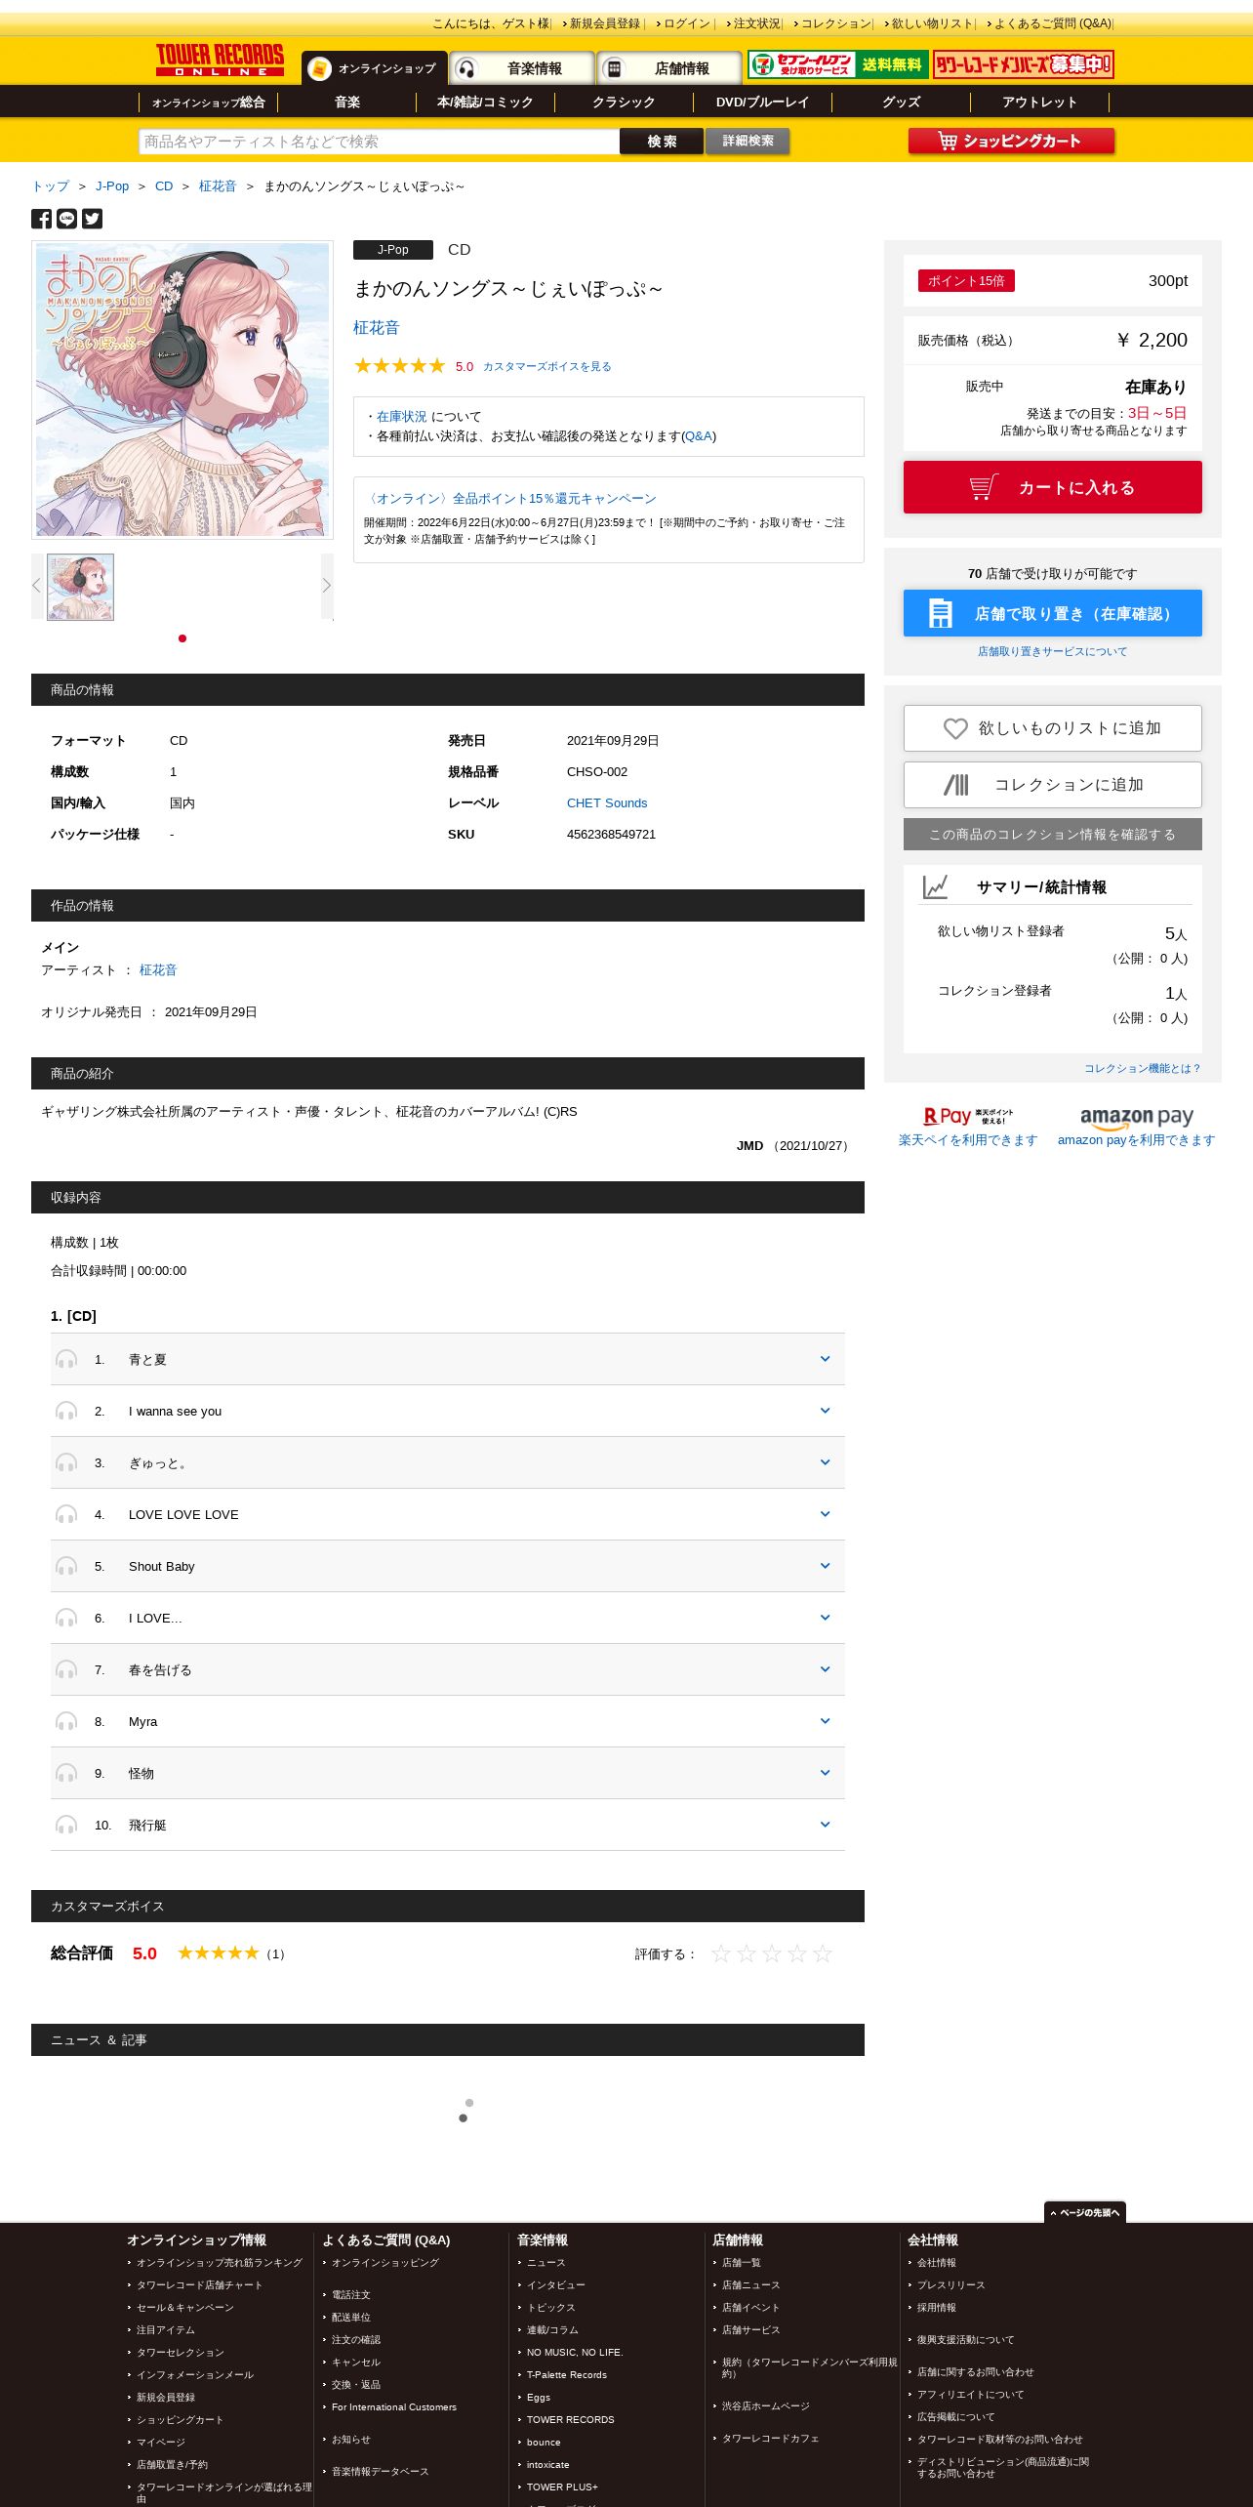Play the preview for track 青と夏

click(x=66, y=1359)
